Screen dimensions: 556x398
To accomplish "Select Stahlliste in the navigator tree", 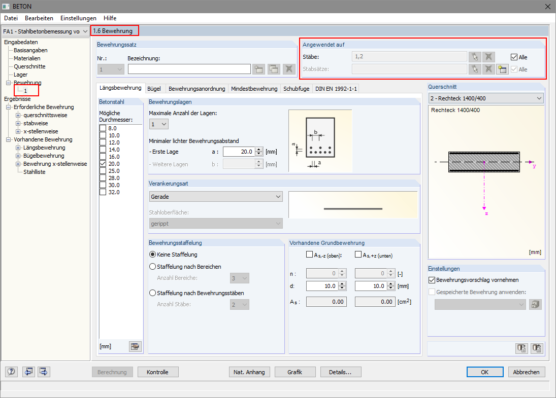I will 35,172.
